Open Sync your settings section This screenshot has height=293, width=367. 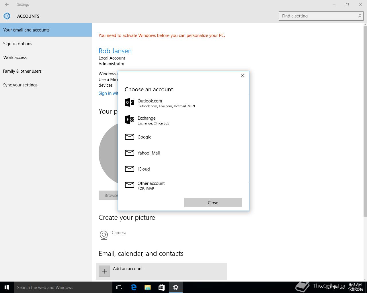[x=46, y=85]
